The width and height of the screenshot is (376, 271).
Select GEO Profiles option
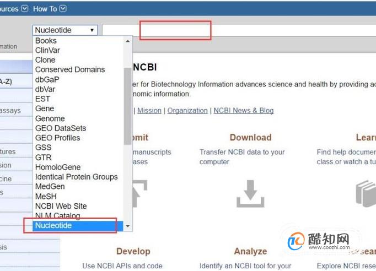pyautogui.click(x=78, y=138)
